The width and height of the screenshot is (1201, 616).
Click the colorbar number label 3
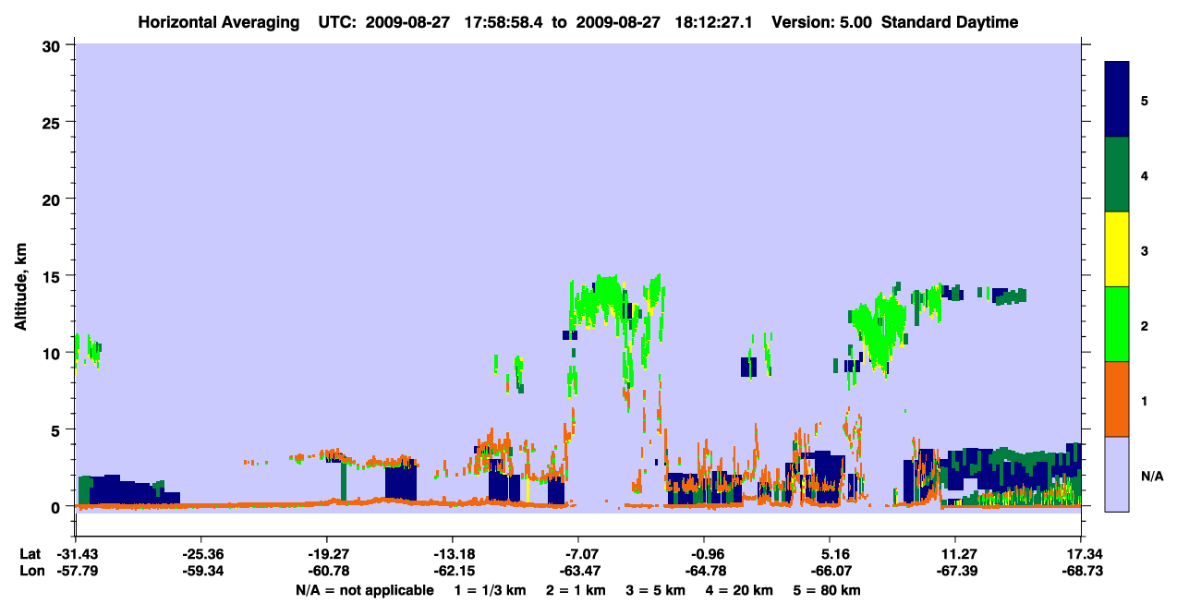1145,250
